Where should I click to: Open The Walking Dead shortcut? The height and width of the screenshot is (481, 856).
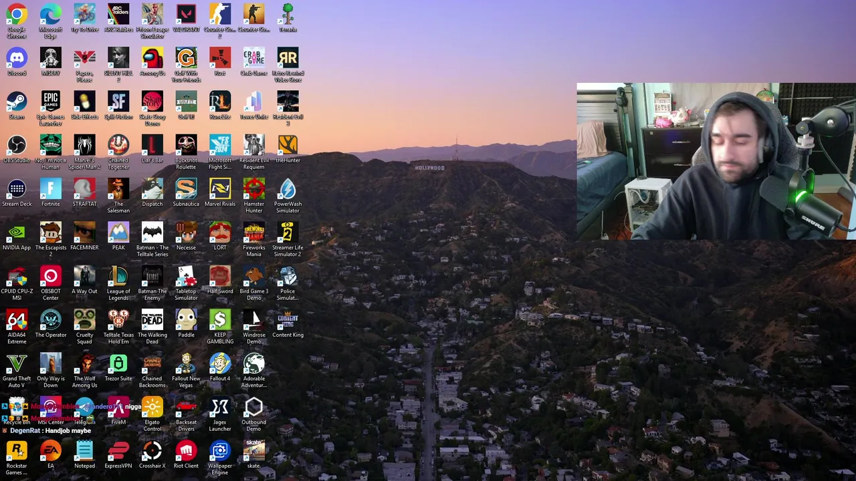click(152, 319)
